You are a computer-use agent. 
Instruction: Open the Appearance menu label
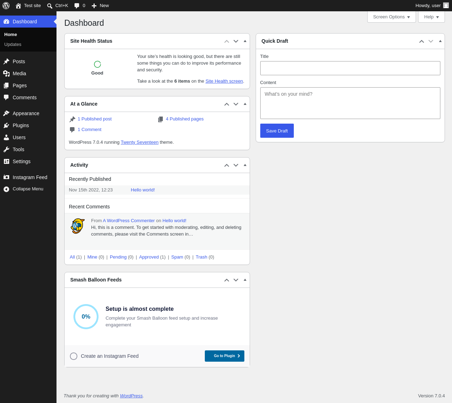click(x=26, y=113)
